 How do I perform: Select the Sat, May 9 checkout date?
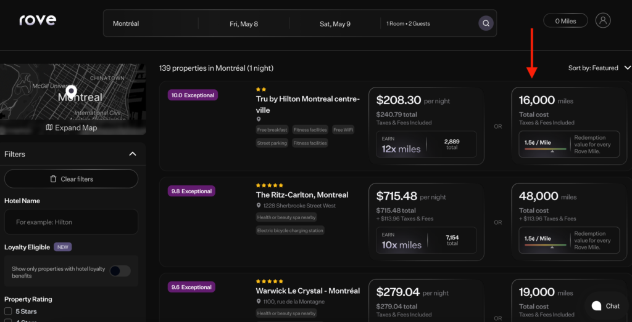tap(335, 24)
